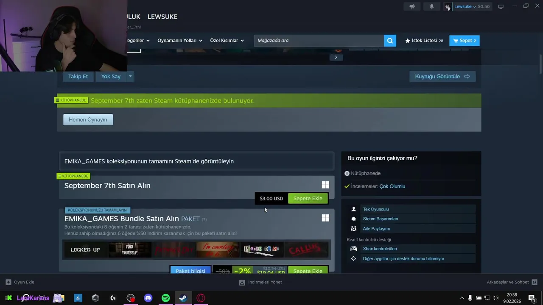This screenshot has height=305, width=543.
Task: Click the Paket bilgisi button
Action: click(190, 270)
